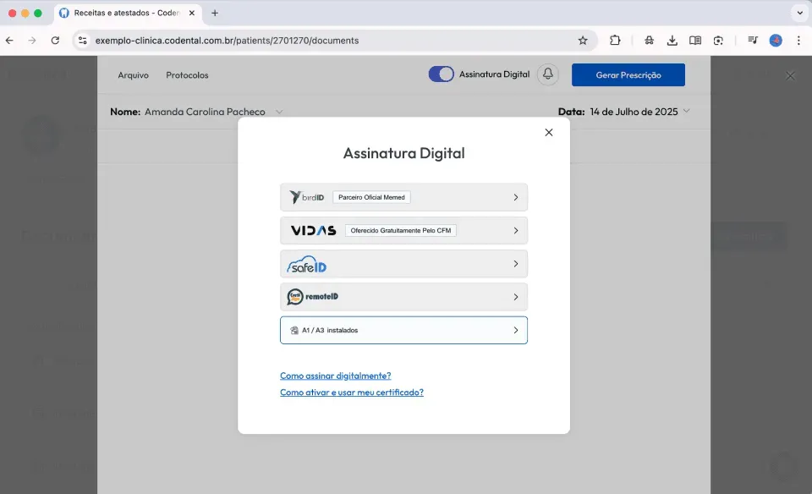Select the 'Receitas e atestados' tab
The image size is (812, 494).
click(x=128, y=13)
